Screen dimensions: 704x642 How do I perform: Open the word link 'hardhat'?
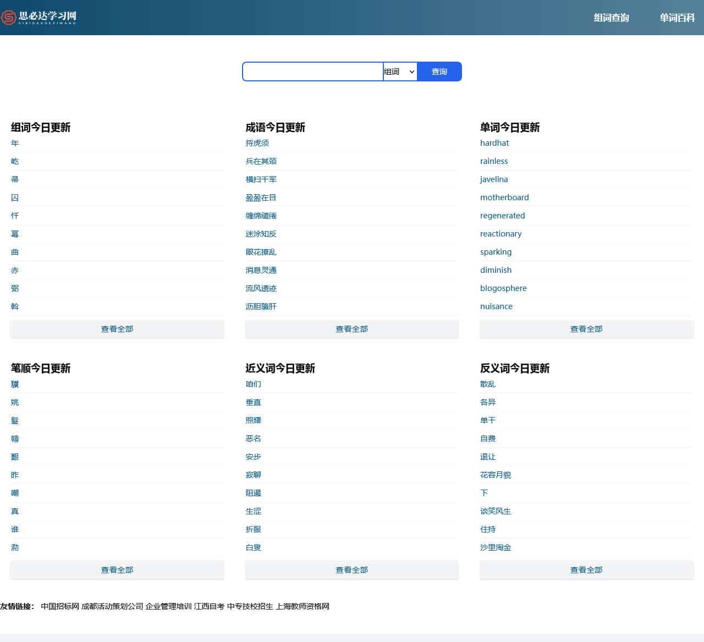[494, 143]
